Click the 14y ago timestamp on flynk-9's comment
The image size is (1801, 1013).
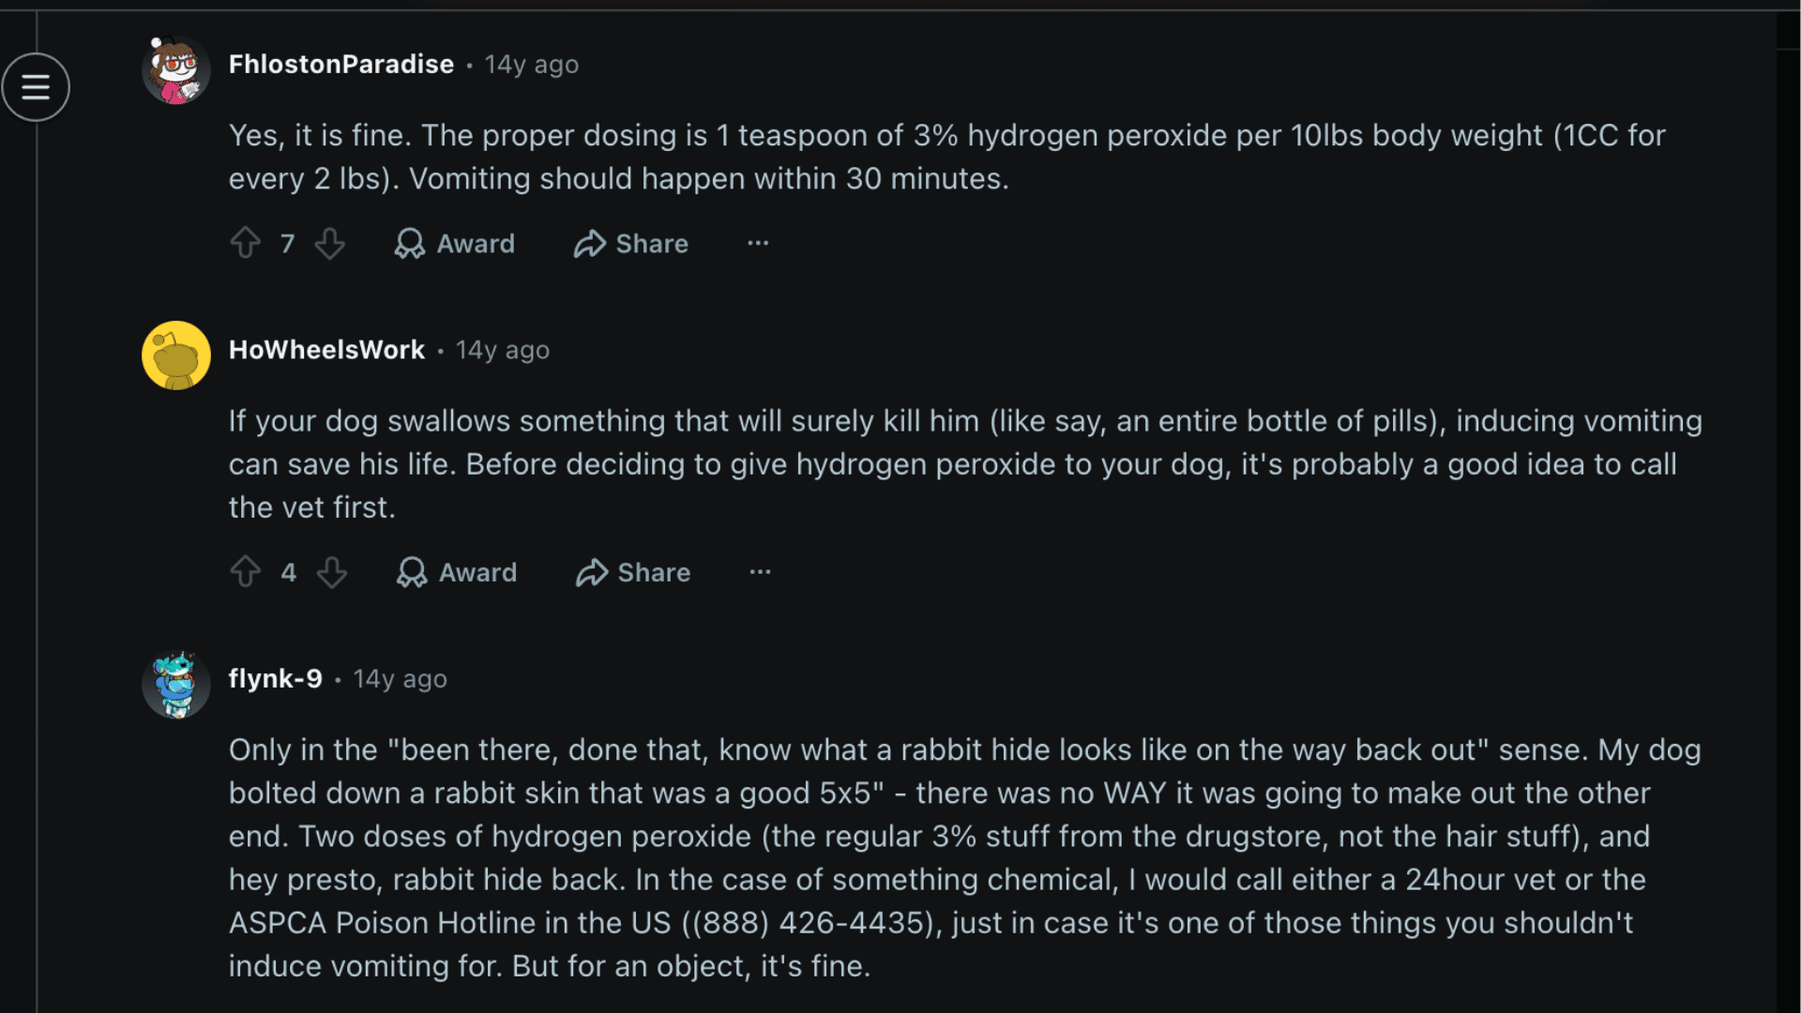[400, 678]
